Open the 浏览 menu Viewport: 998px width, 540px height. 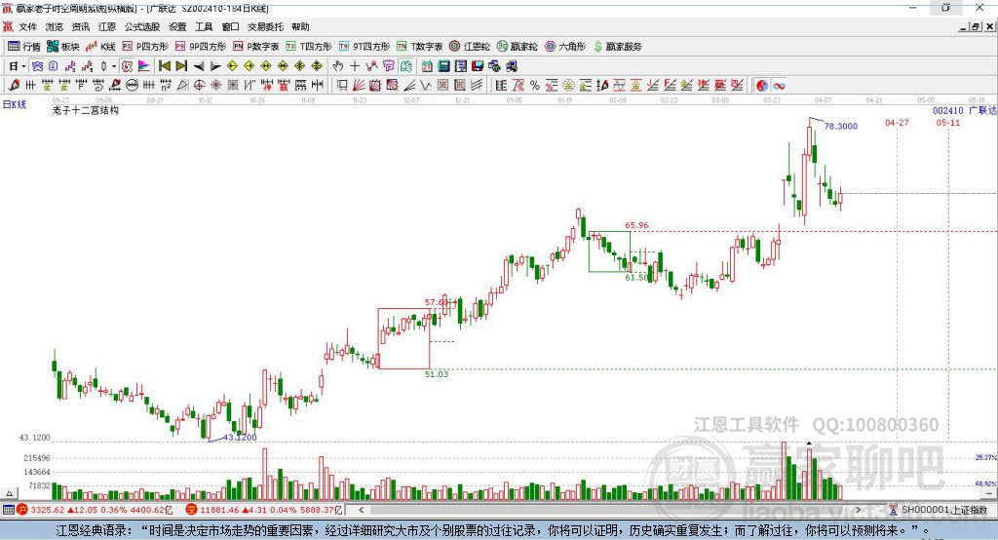point(55,26)
